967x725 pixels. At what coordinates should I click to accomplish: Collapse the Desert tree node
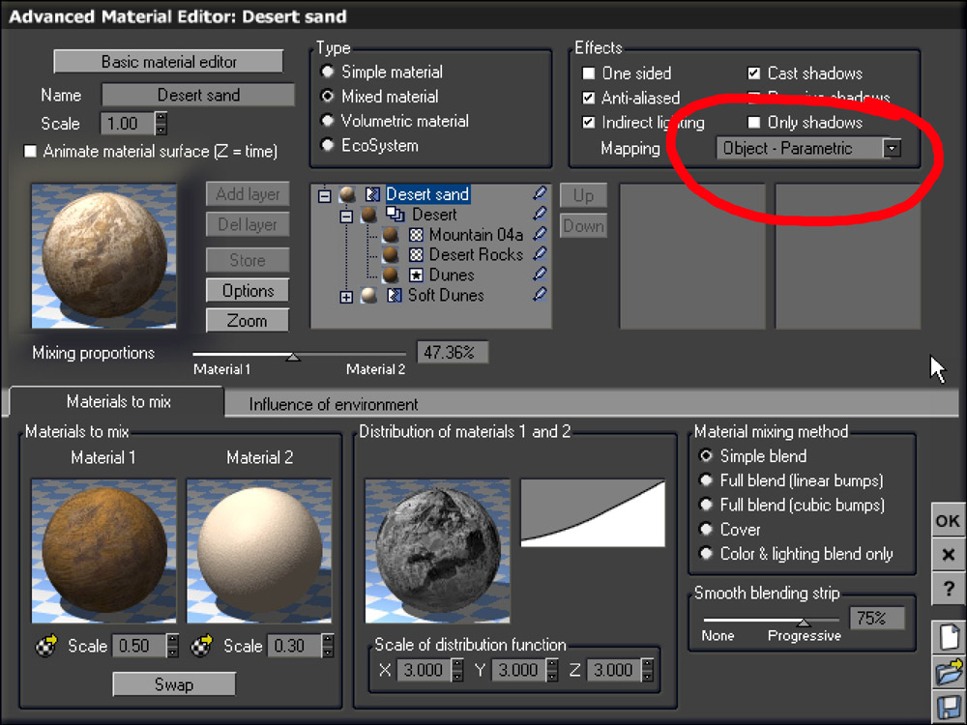tap(346, 217)
